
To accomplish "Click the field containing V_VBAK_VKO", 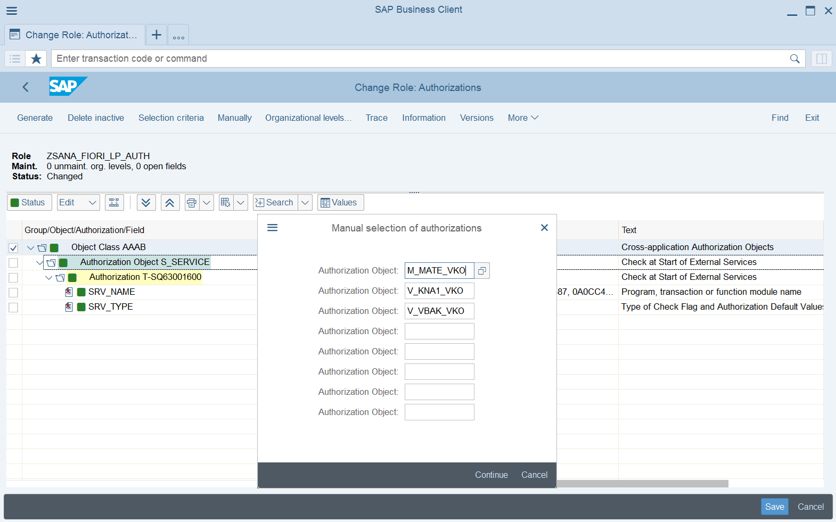I will (439, 311).
